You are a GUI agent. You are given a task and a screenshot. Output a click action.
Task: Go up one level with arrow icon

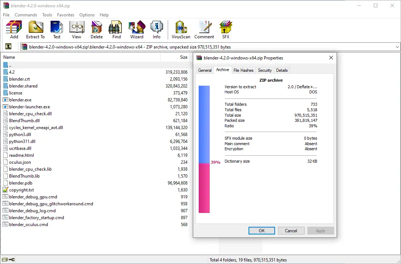[8, 47]
